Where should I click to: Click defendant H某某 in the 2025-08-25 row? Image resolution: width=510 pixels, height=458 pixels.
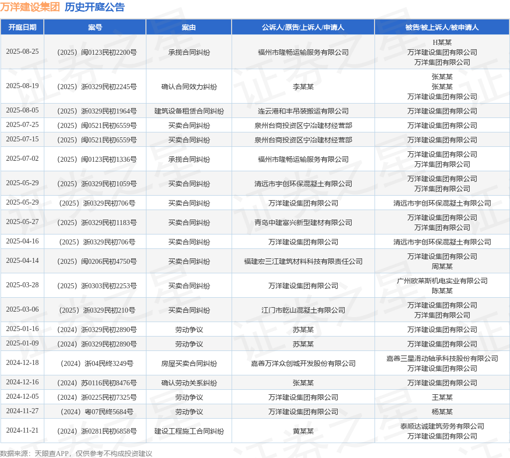442,42
